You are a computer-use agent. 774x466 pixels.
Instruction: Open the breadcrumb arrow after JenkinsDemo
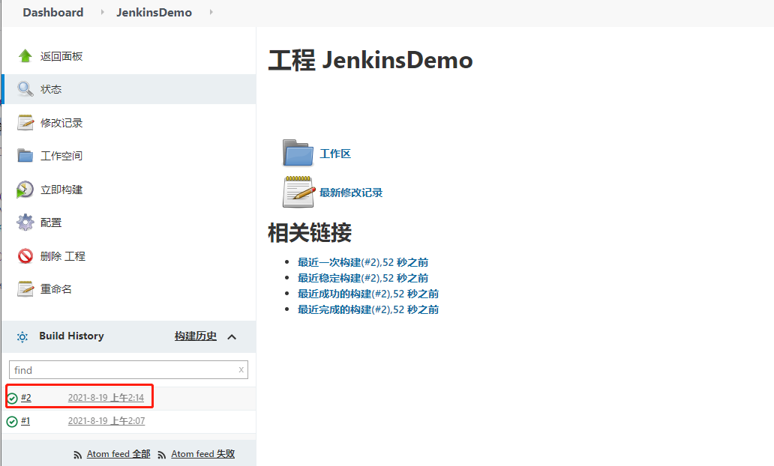pos(211,12)
